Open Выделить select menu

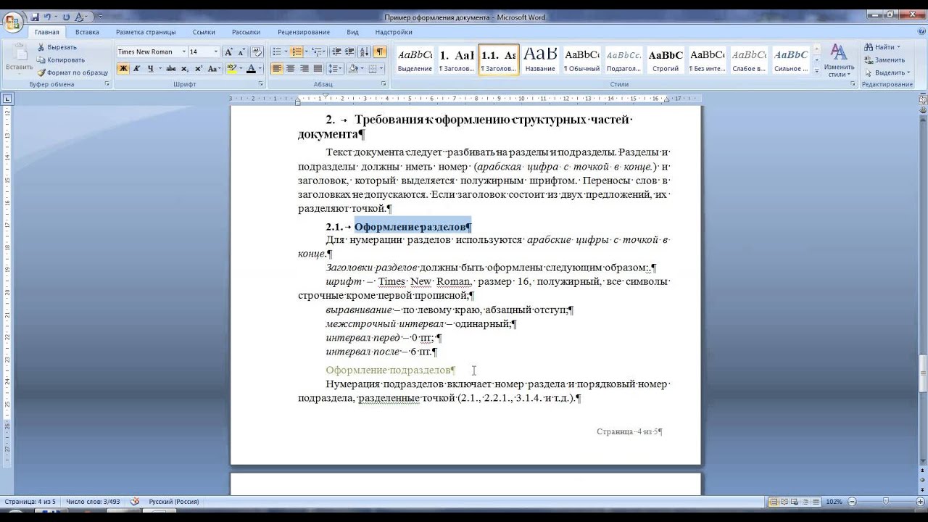887,72
